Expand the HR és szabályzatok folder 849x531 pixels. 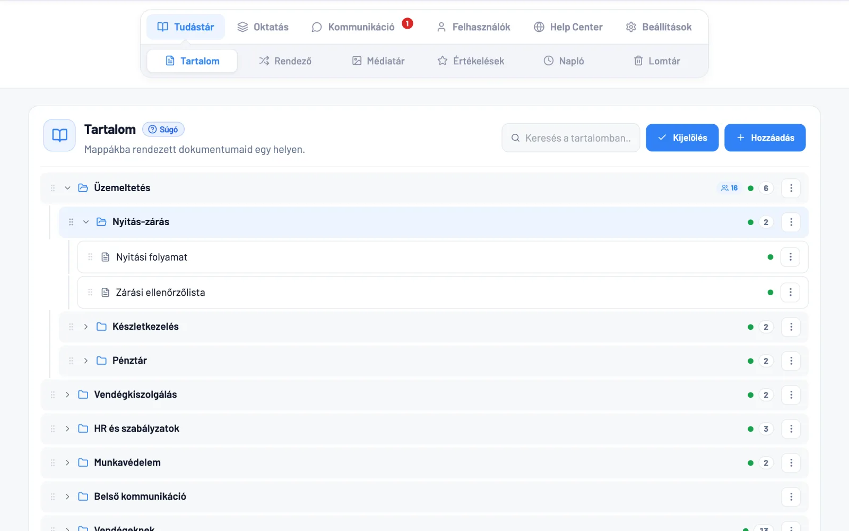tap(67, 429)
